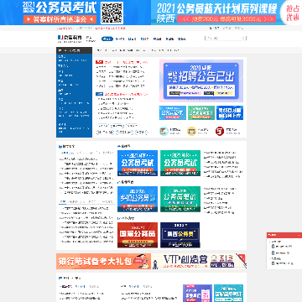Open the green 2021 公务员考试 card
This screenshot has width=302, height=302.
point(180,163)
